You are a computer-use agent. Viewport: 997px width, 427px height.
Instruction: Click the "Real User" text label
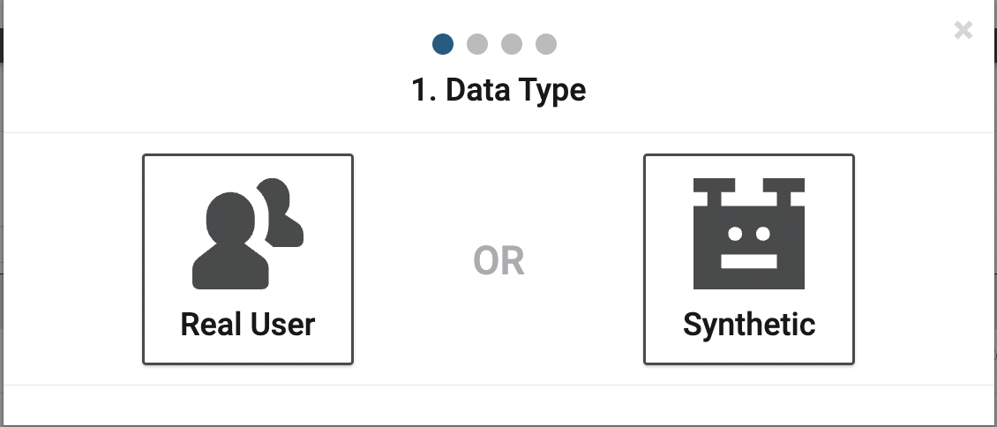248,324
